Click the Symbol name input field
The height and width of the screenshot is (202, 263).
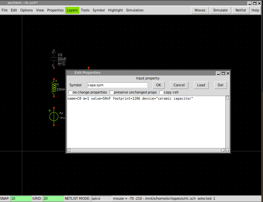point(117,85)
